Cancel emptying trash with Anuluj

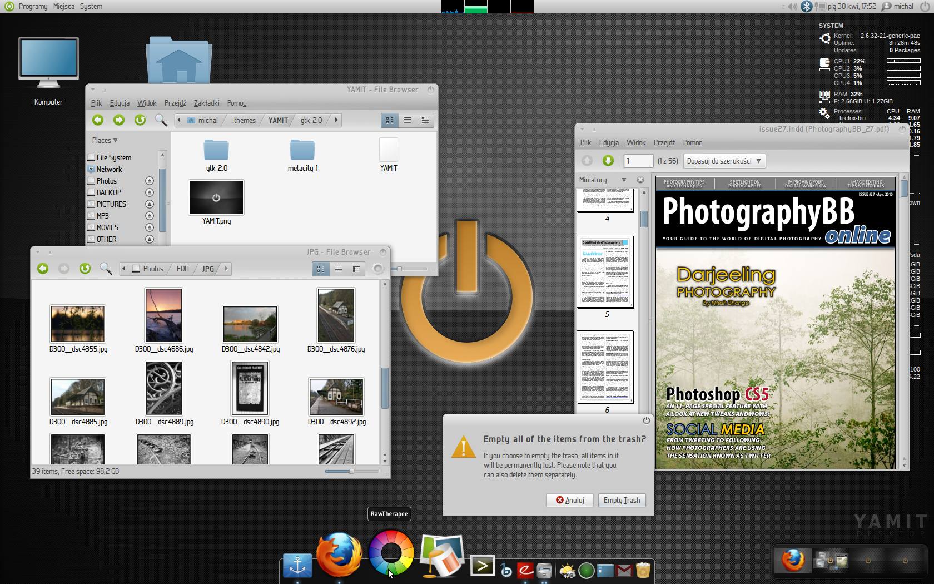[570, 500]
